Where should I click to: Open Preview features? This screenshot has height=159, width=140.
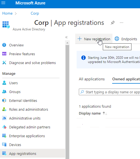pos(22,54)
